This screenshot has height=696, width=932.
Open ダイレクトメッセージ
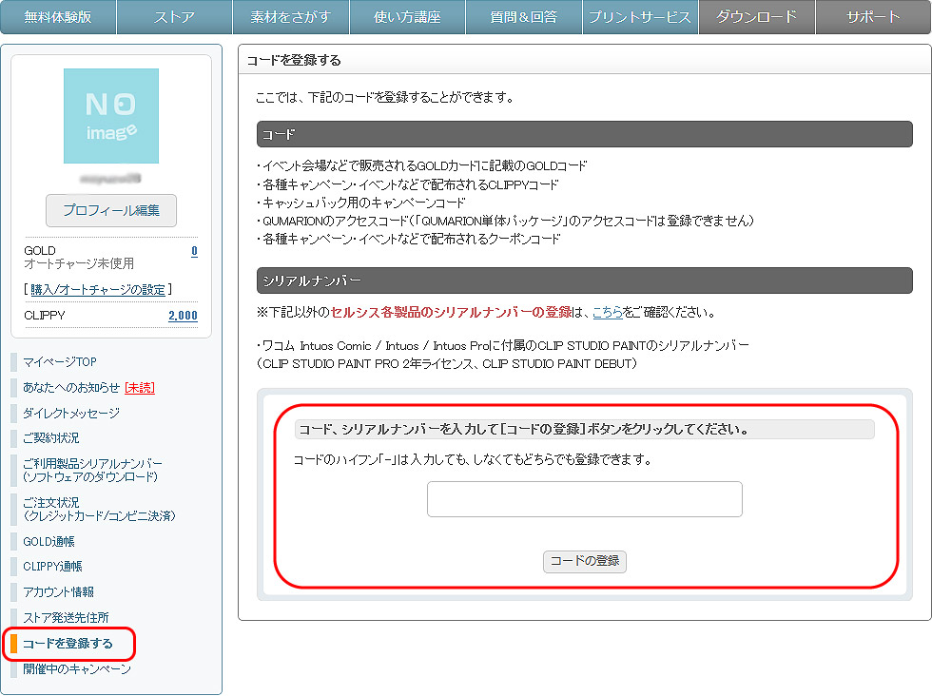pos(71,413)
